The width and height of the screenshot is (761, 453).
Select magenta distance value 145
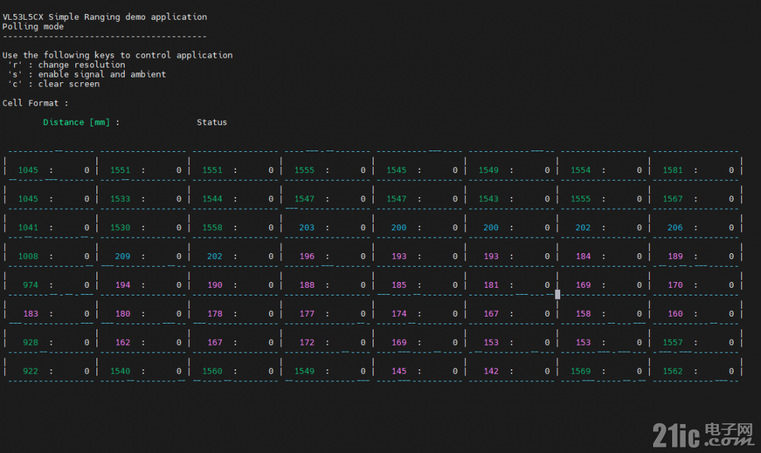coord(399,371)
